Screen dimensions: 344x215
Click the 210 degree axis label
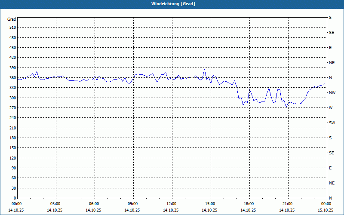point(13,128)
